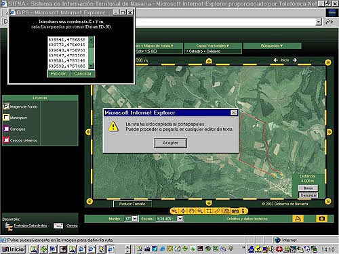The height and width of the screenshot is (254, 339).
Task: Select the hand pan tool
Action: point(192,211)
